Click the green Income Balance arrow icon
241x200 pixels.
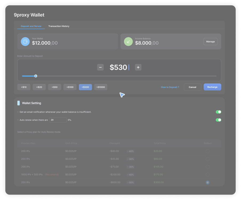128,42
